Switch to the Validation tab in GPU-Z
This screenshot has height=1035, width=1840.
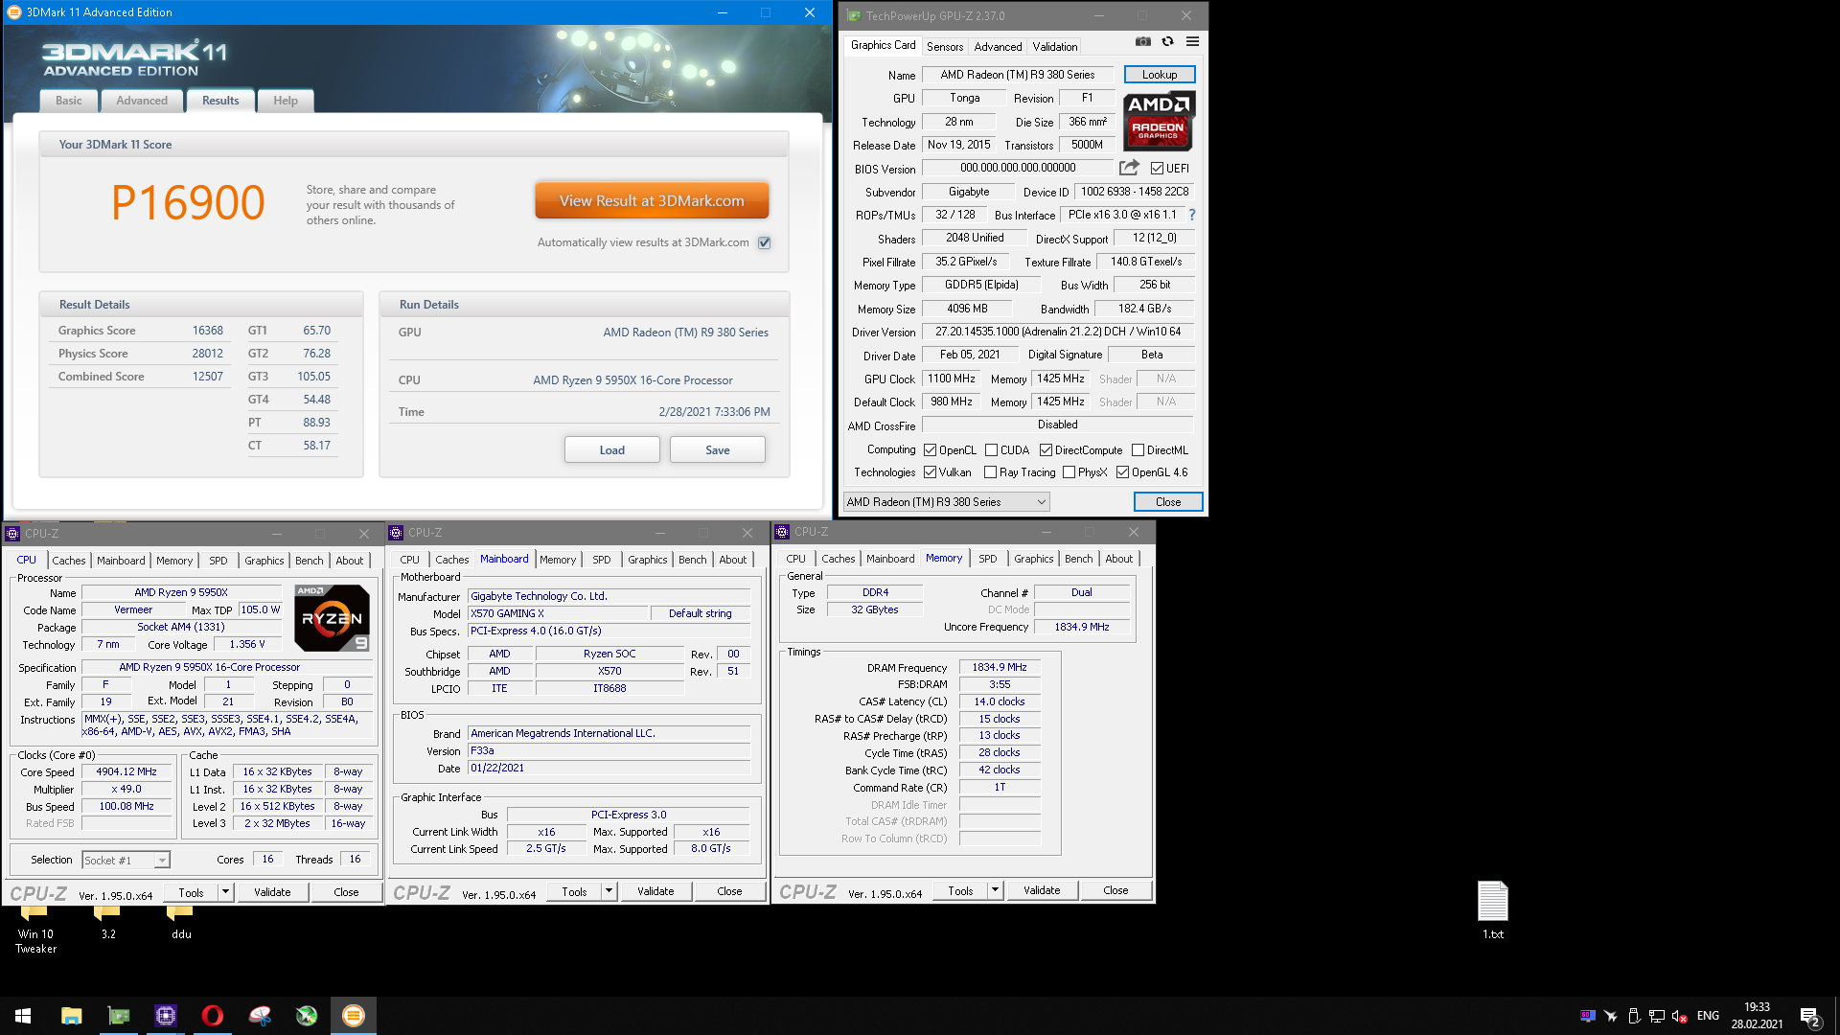1055,46
